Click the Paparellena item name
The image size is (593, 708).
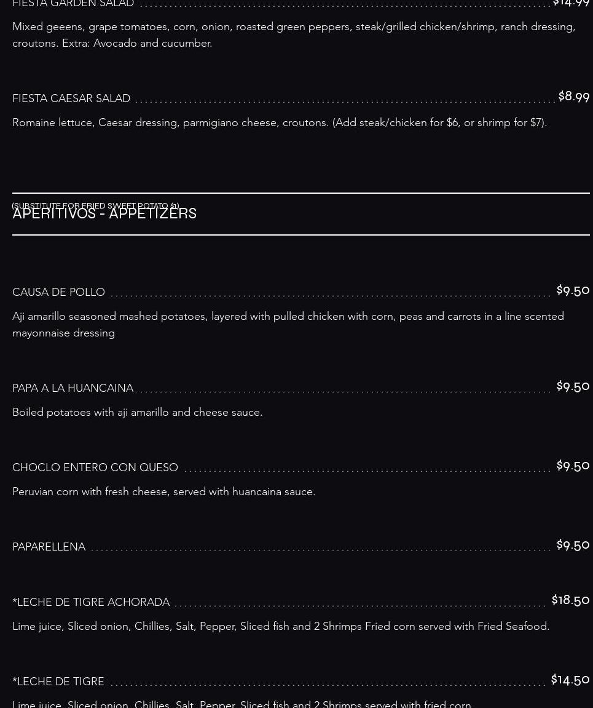tap(49, 547)
